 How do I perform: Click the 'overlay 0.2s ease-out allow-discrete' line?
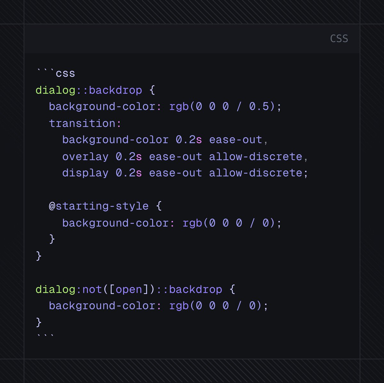[x=185, y=156]
